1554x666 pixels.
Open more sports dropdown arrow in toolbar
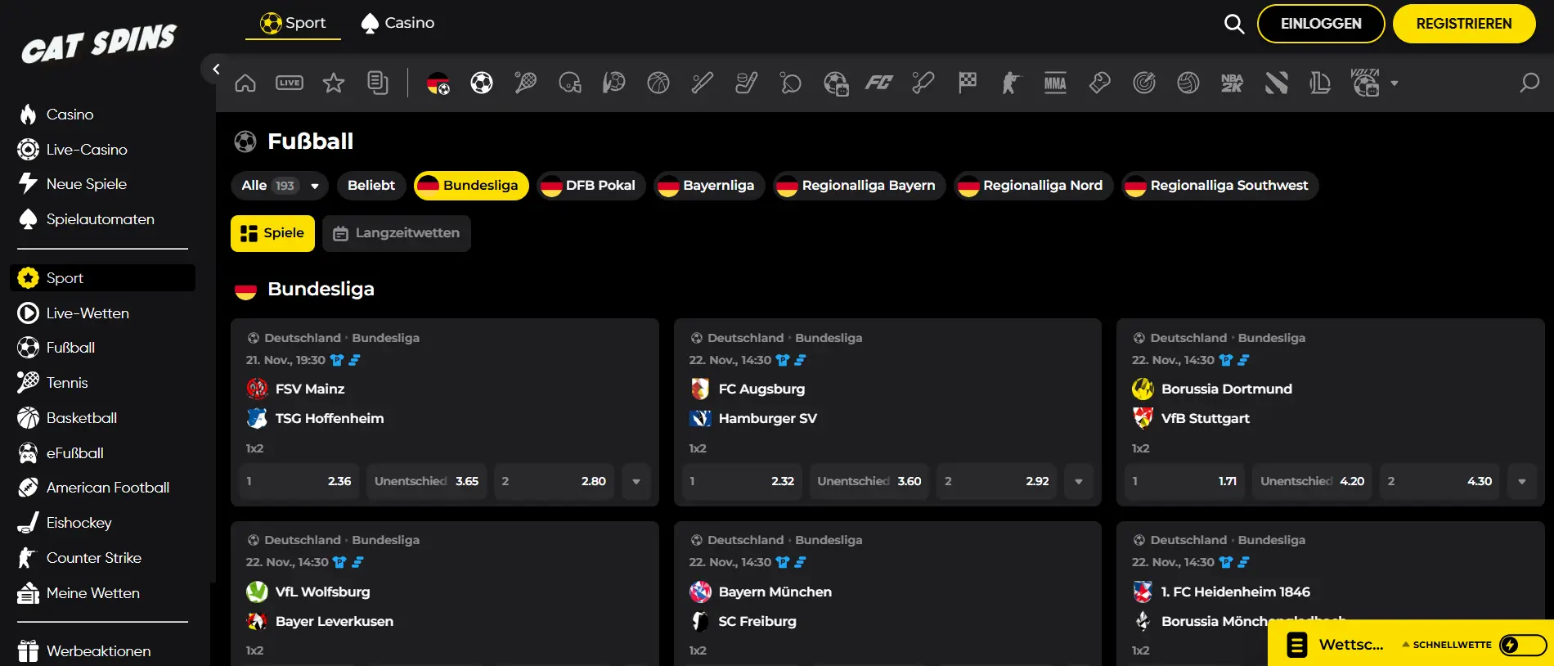coord(1395,83)
